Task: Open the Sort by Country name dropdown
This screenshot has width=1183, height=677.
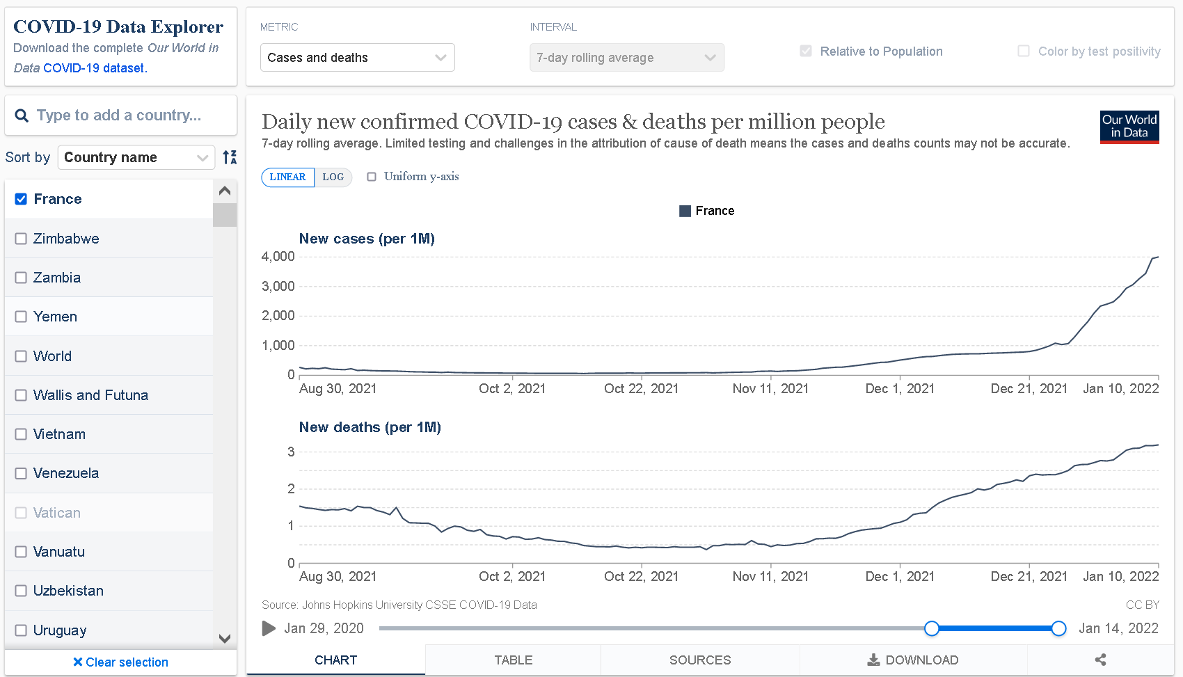Action: click(x=136, y=157)
